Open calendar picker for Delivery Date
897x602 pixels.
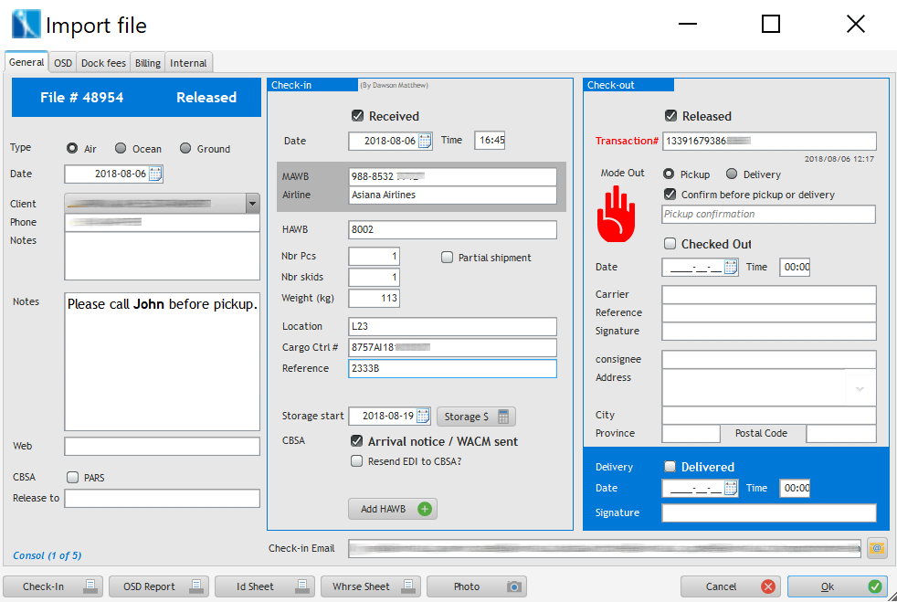point(731,488)
